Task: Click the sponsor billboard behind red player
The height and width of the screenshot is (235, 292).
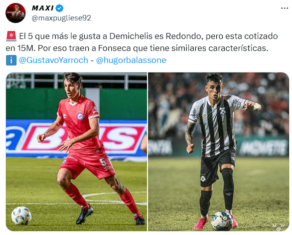Action: [x=77, y=138]
